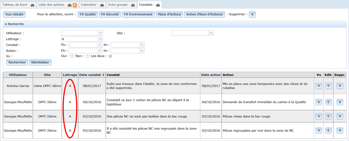349x141 pixels.
Task: Sort table by Date constat header
Action: point(90,75)
